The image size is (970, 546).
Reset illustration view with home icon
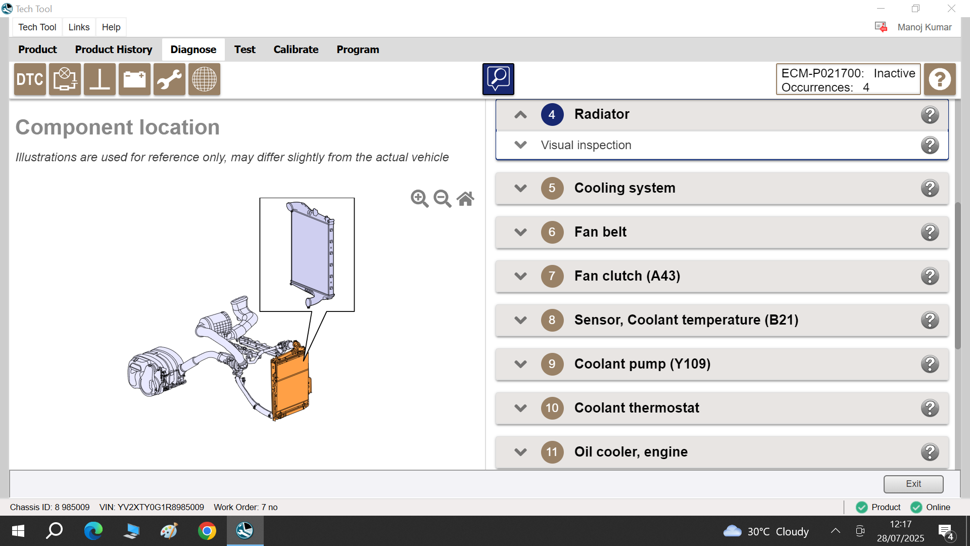pyautogui.click(x=465, y=199)
